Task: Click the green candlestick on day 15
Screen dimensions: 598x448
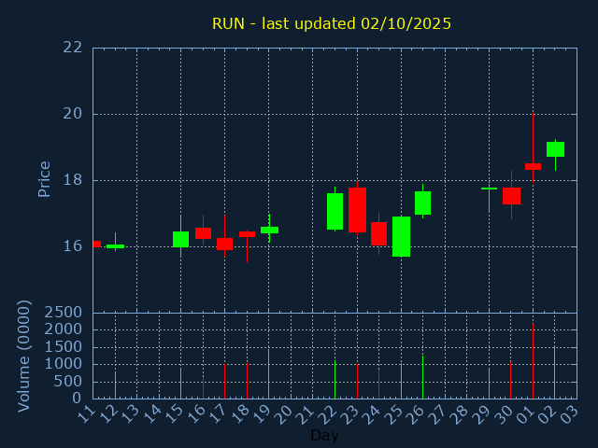Action: click(x=180, y=239)
